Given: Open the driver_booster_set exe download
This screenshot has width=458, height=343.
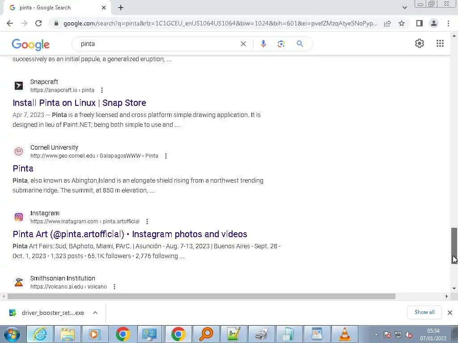Looking at the screenshot, I should 47,313.
